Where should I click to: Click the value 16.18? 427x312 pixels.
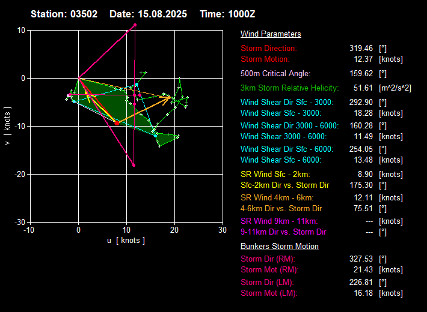pos(363,293)
